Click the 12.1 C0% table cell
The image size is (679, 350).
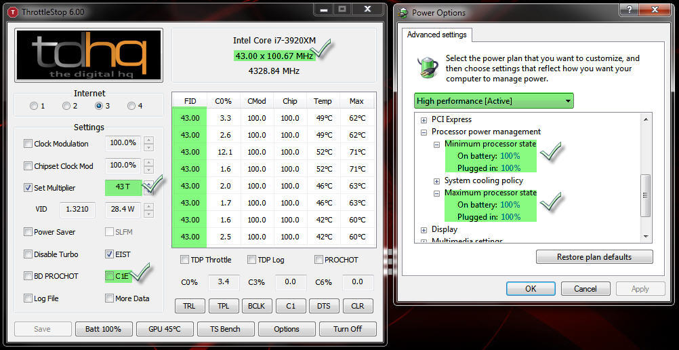(224, 152)
